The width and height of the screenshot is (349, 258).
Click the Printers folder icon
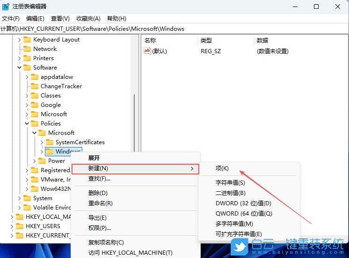click(27, 58)
